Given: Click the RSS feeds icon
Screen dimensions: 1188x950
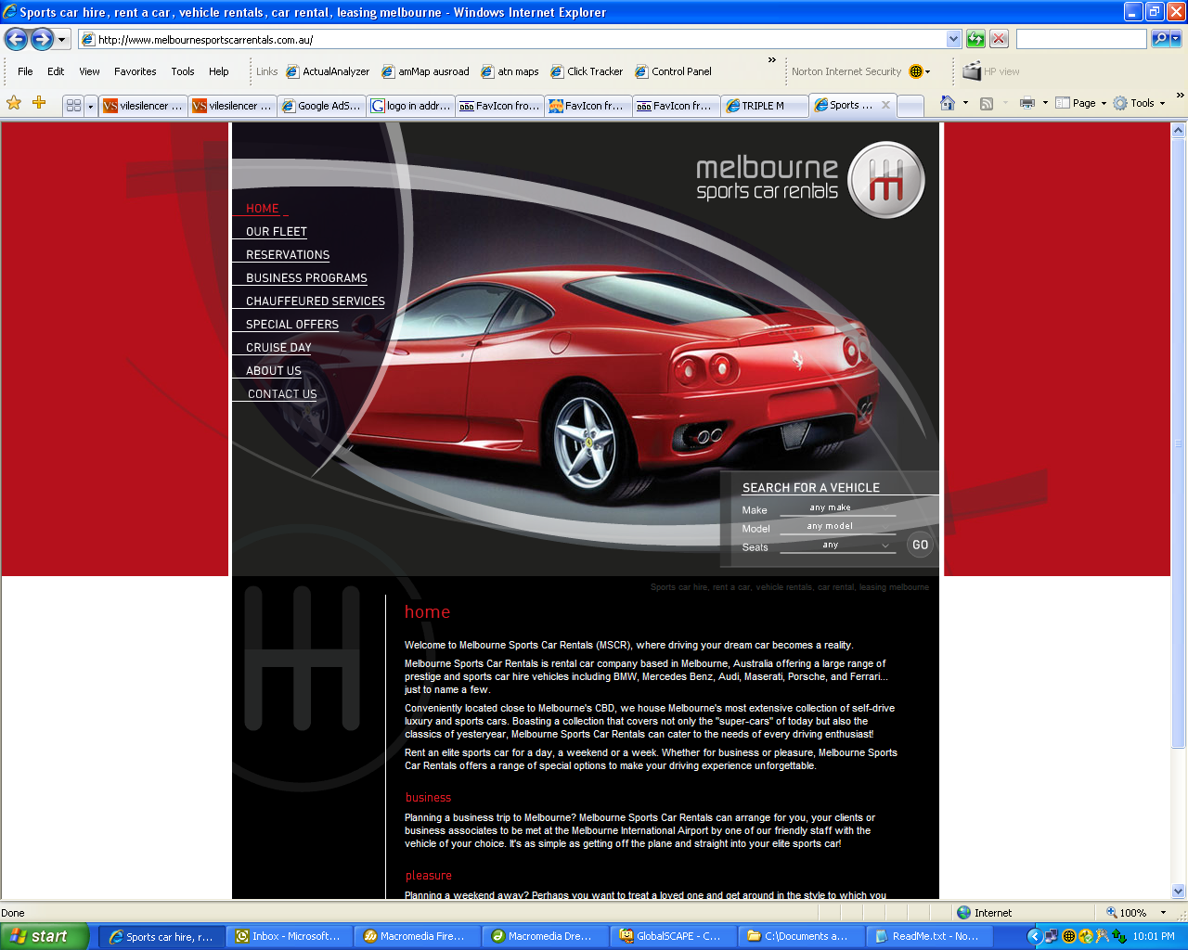Looking at the screenshot, I should coord(987,103).
